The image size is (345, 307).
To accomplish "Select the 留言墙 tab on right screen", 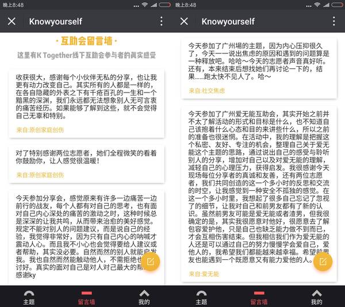I will coord(259,298).
